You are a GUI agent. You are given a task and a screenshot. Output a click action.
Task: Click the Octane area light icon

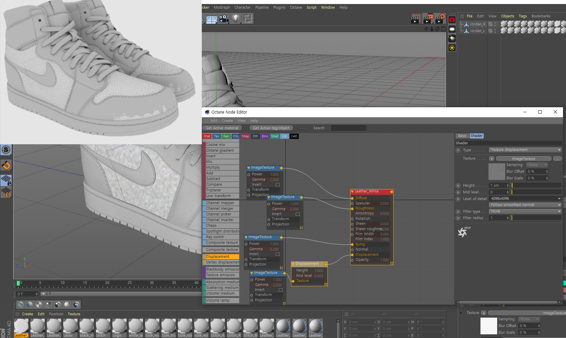(452, 29)
